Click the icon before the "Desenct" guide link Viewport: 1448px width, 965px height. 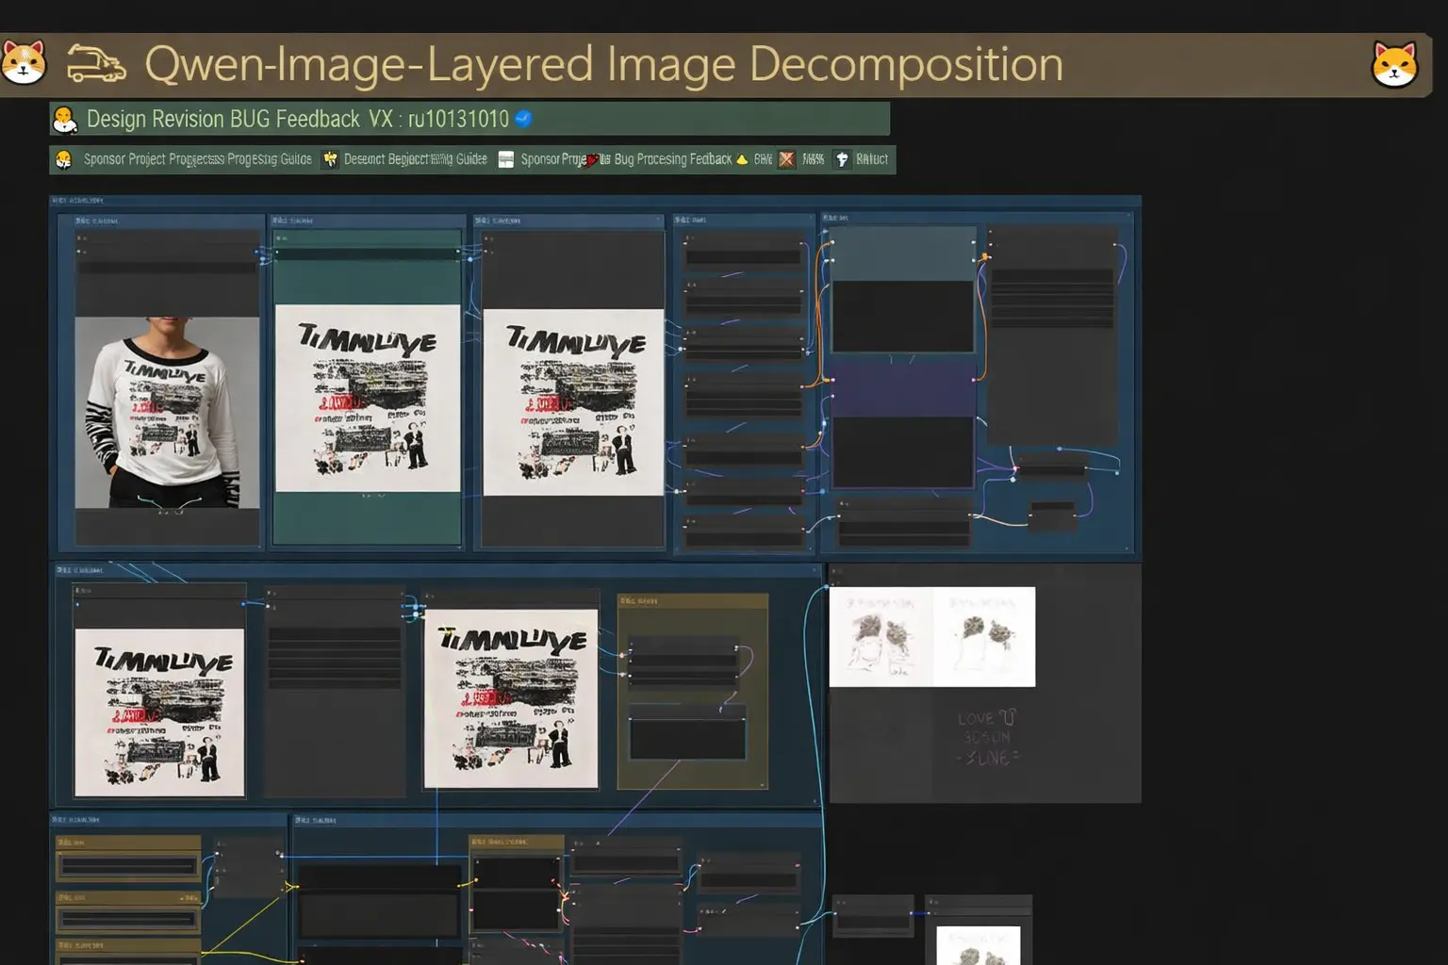[x=330, y=159]
